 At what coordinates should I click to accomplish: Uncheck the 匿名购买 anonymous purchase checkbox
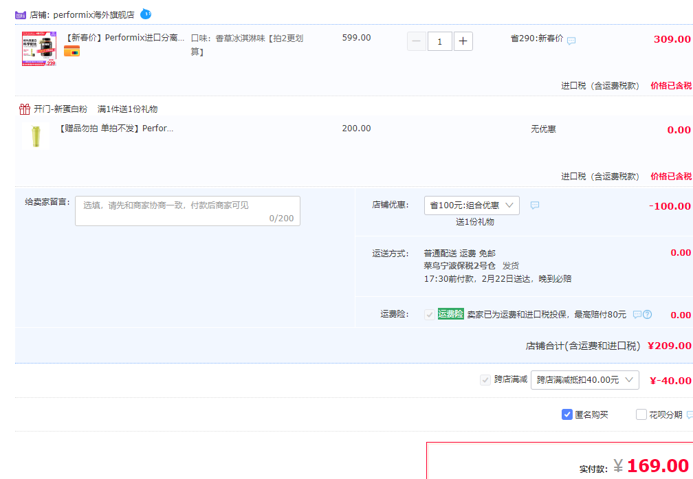(567, 414)
